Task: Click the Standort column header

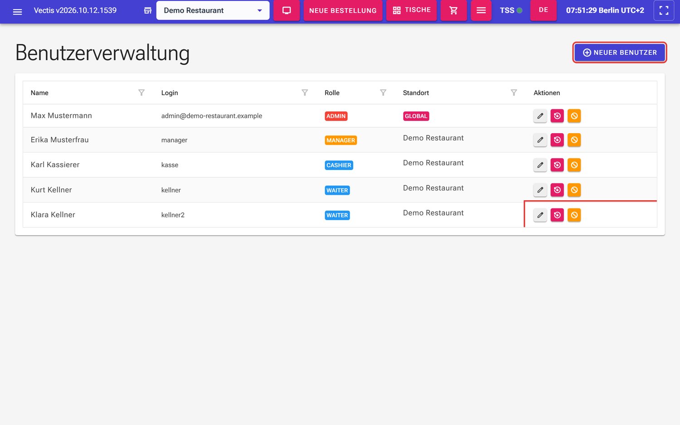Action: coord(416,93)
